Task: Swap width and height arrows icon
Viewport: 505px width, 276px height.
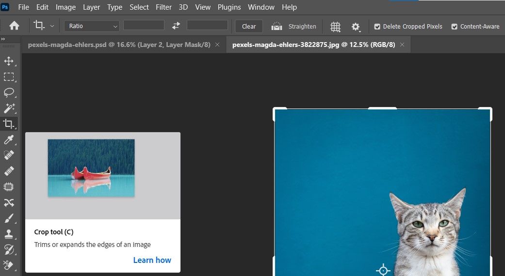Action: (176, 26)
